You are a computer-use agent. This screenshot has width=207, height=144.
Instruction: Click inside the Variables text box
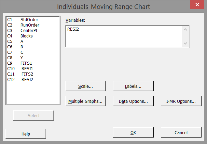(x=124, y=36)
